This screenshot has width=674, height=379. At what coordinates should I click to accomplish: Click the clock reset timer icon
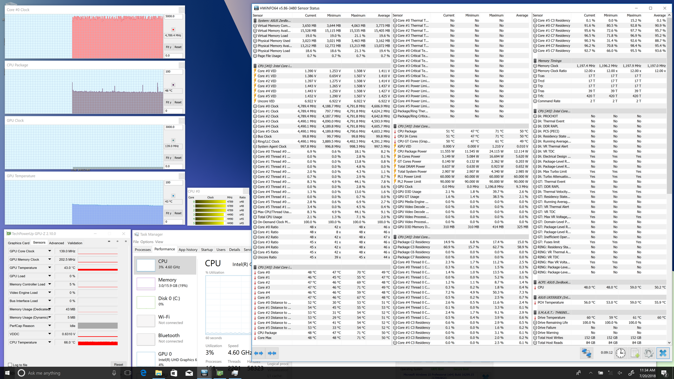620,353
